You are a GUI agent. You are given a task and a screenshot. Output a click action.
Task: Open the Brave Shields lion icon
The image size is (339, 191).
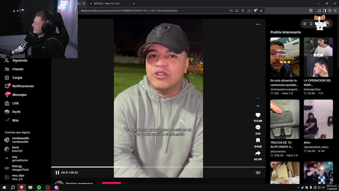(x=255, y=11)
